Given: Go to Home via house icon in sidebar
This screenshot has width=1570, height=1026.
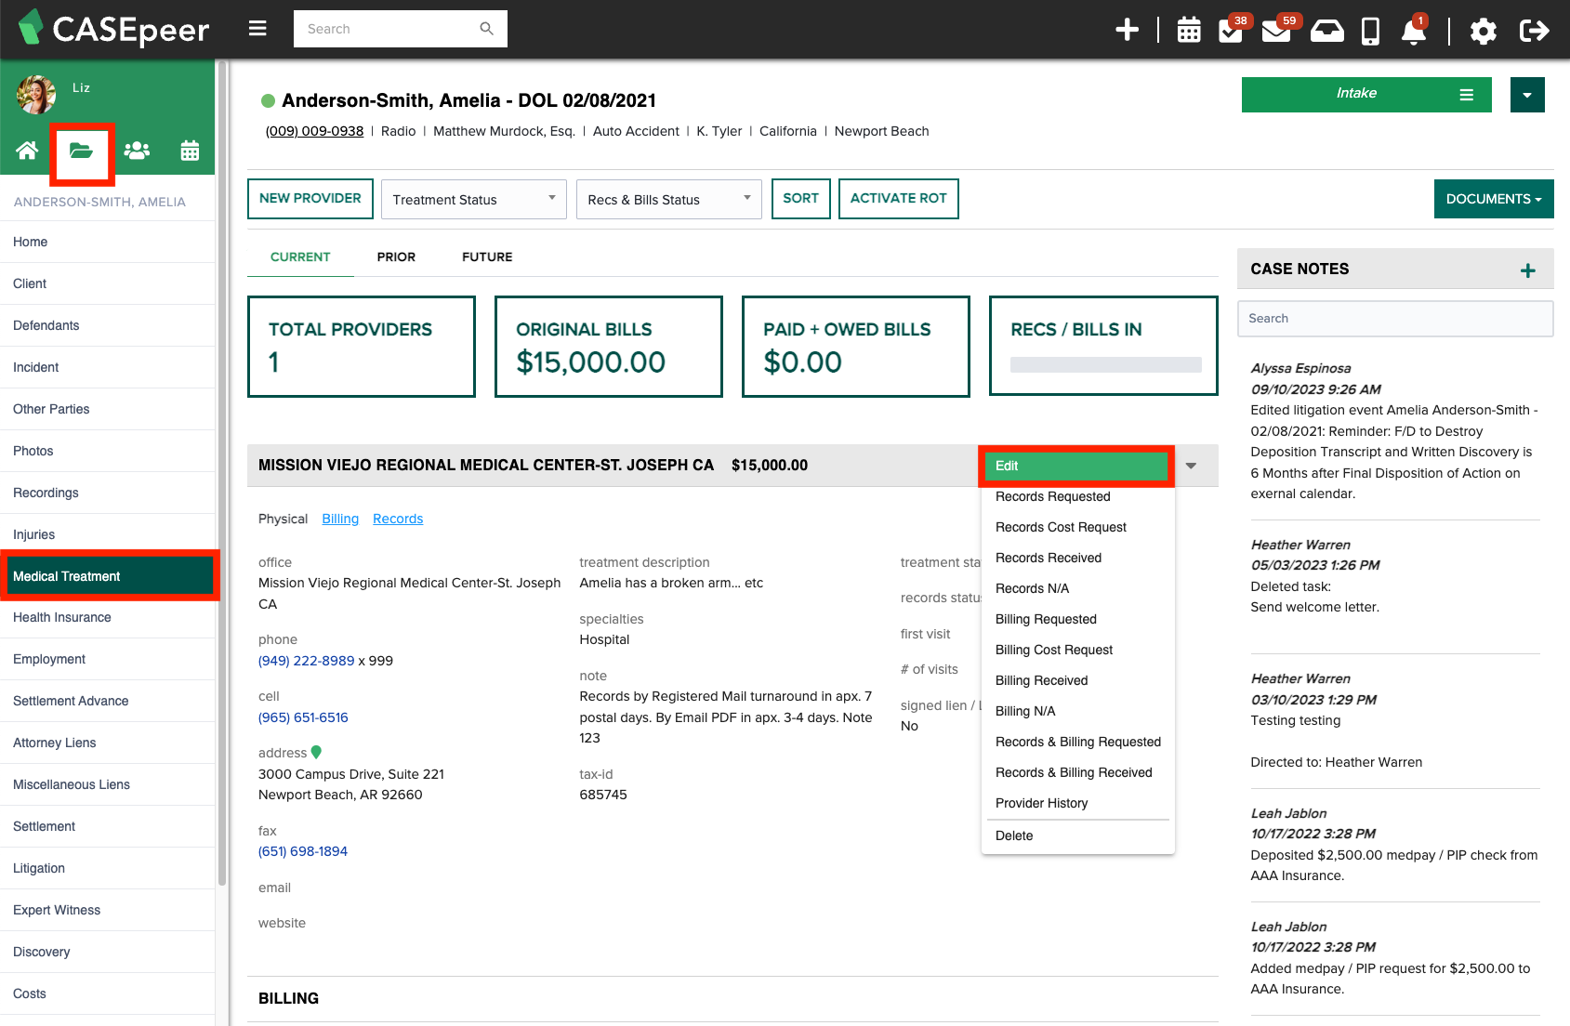Looking at the screenshot, I should 27,150.
